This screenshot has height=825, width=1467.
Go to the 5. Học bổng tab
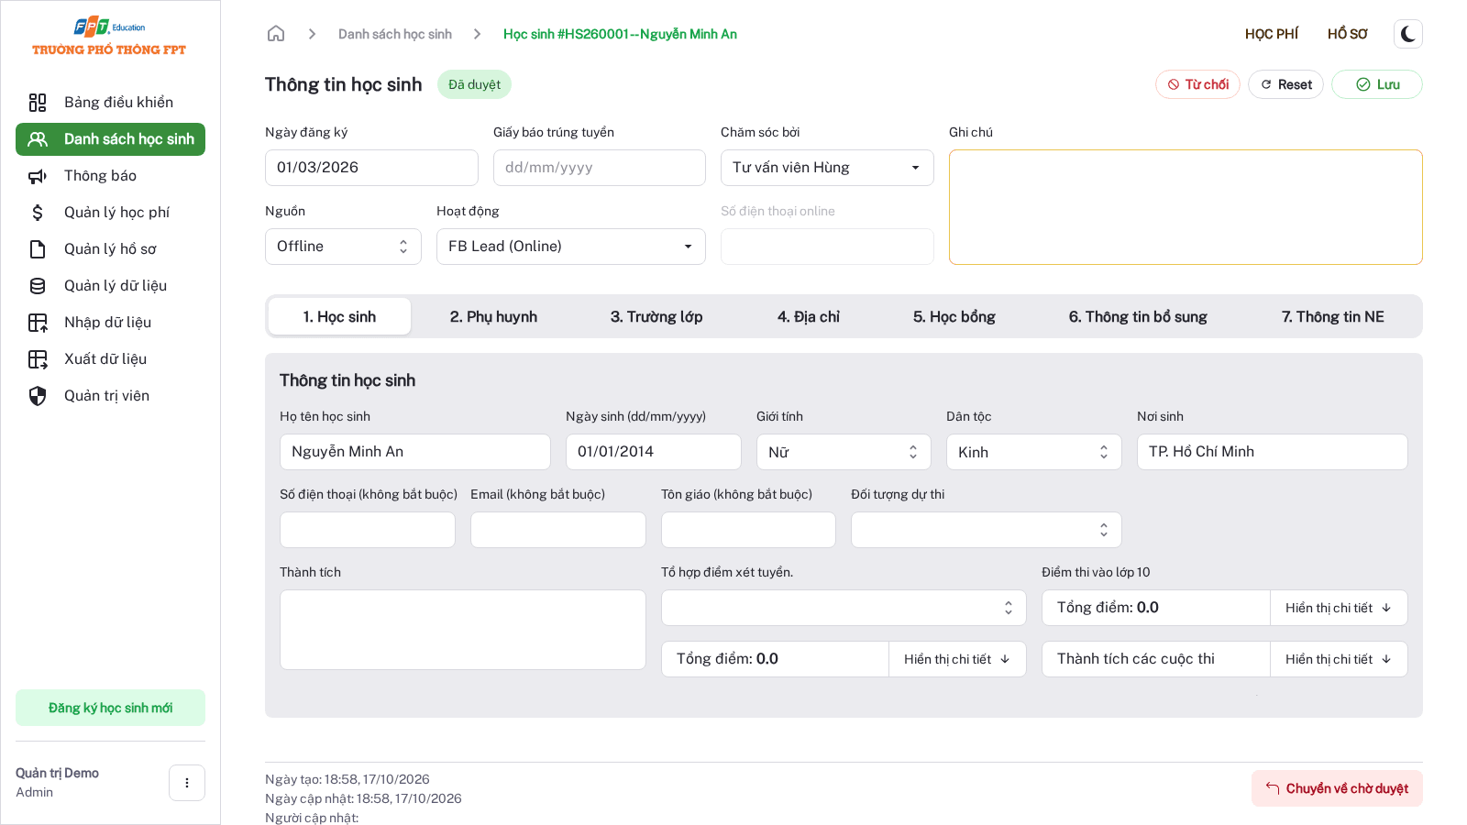tap(954, 316)
